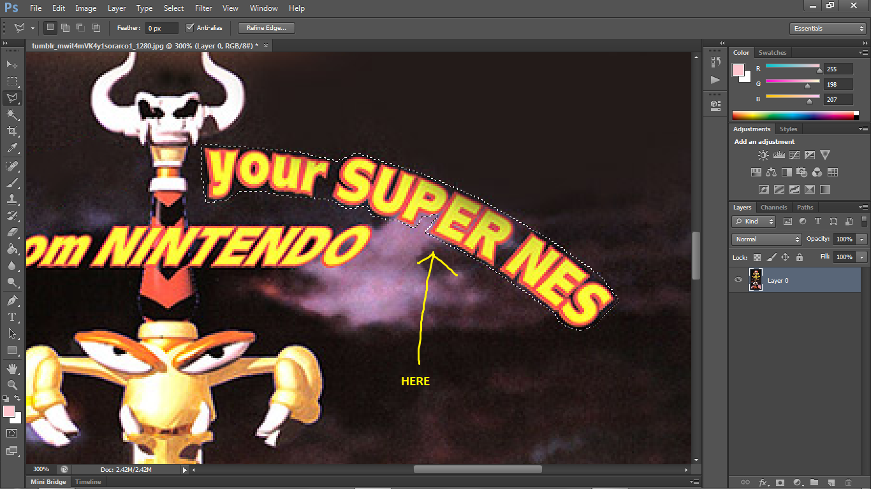
Task: Close the tumblr jpg document tab
Action: click(x=266, y=46)
